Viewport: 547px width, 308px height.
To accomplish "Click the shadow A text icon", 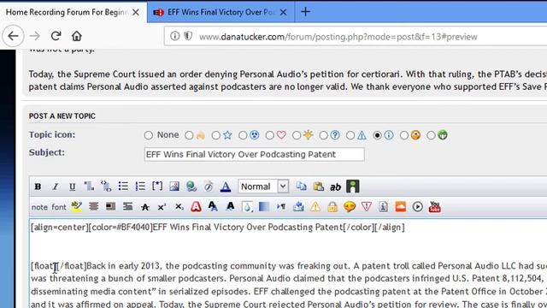I will pos(213,207).
